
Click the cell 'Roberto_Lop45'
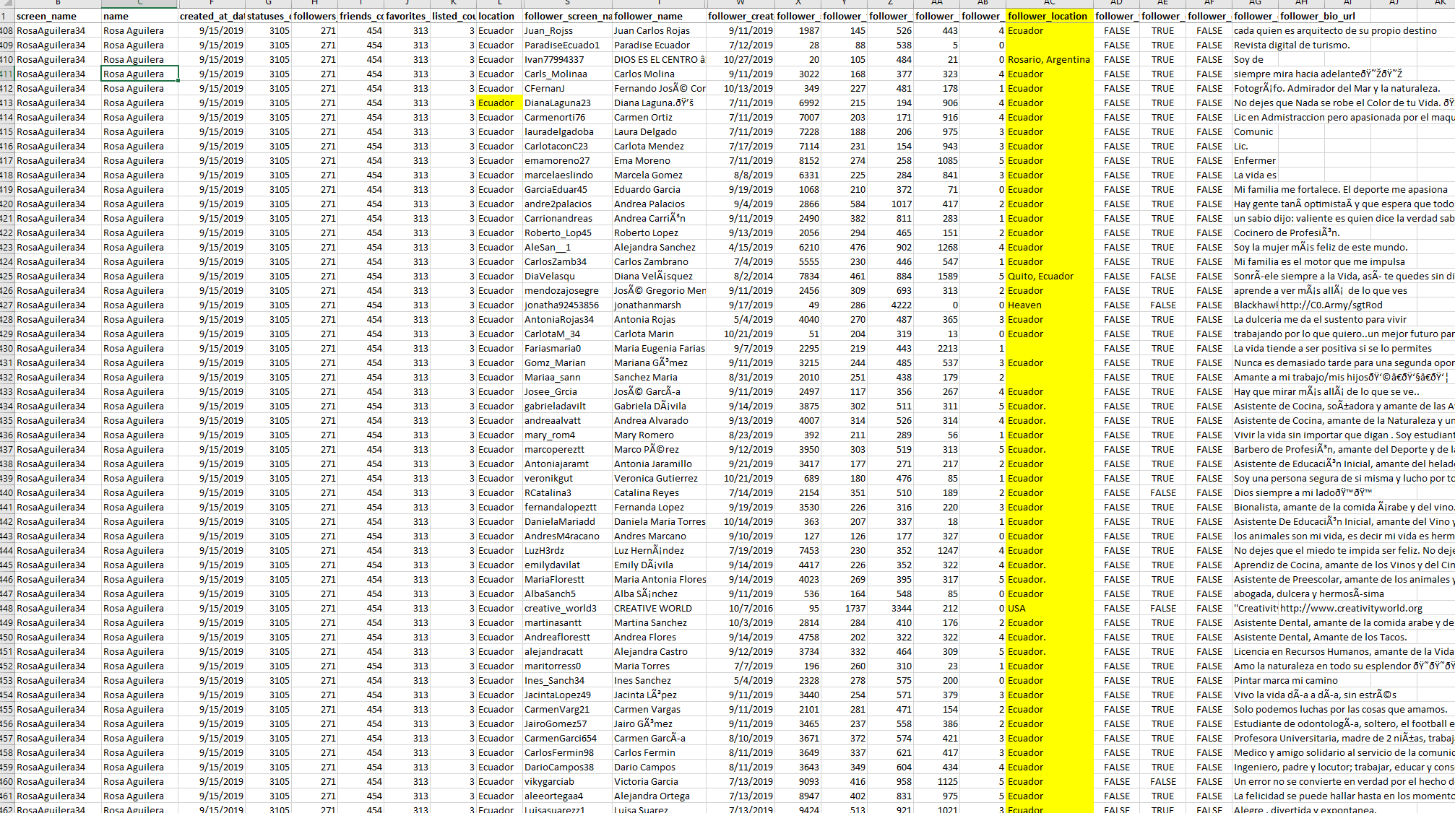pos(567,232)
